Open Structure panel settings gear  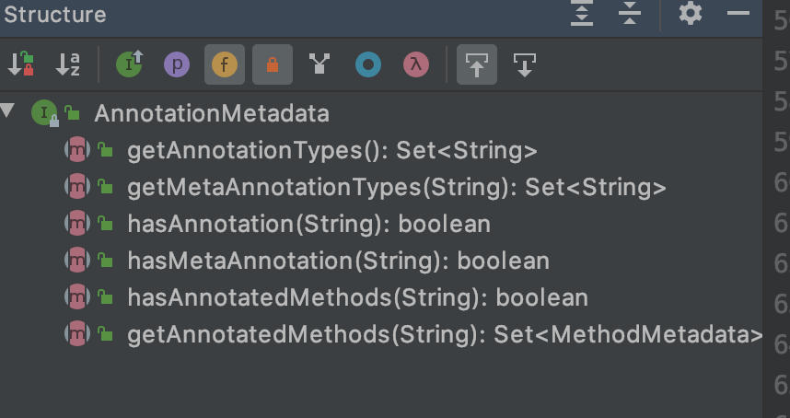tap(690, 14)
